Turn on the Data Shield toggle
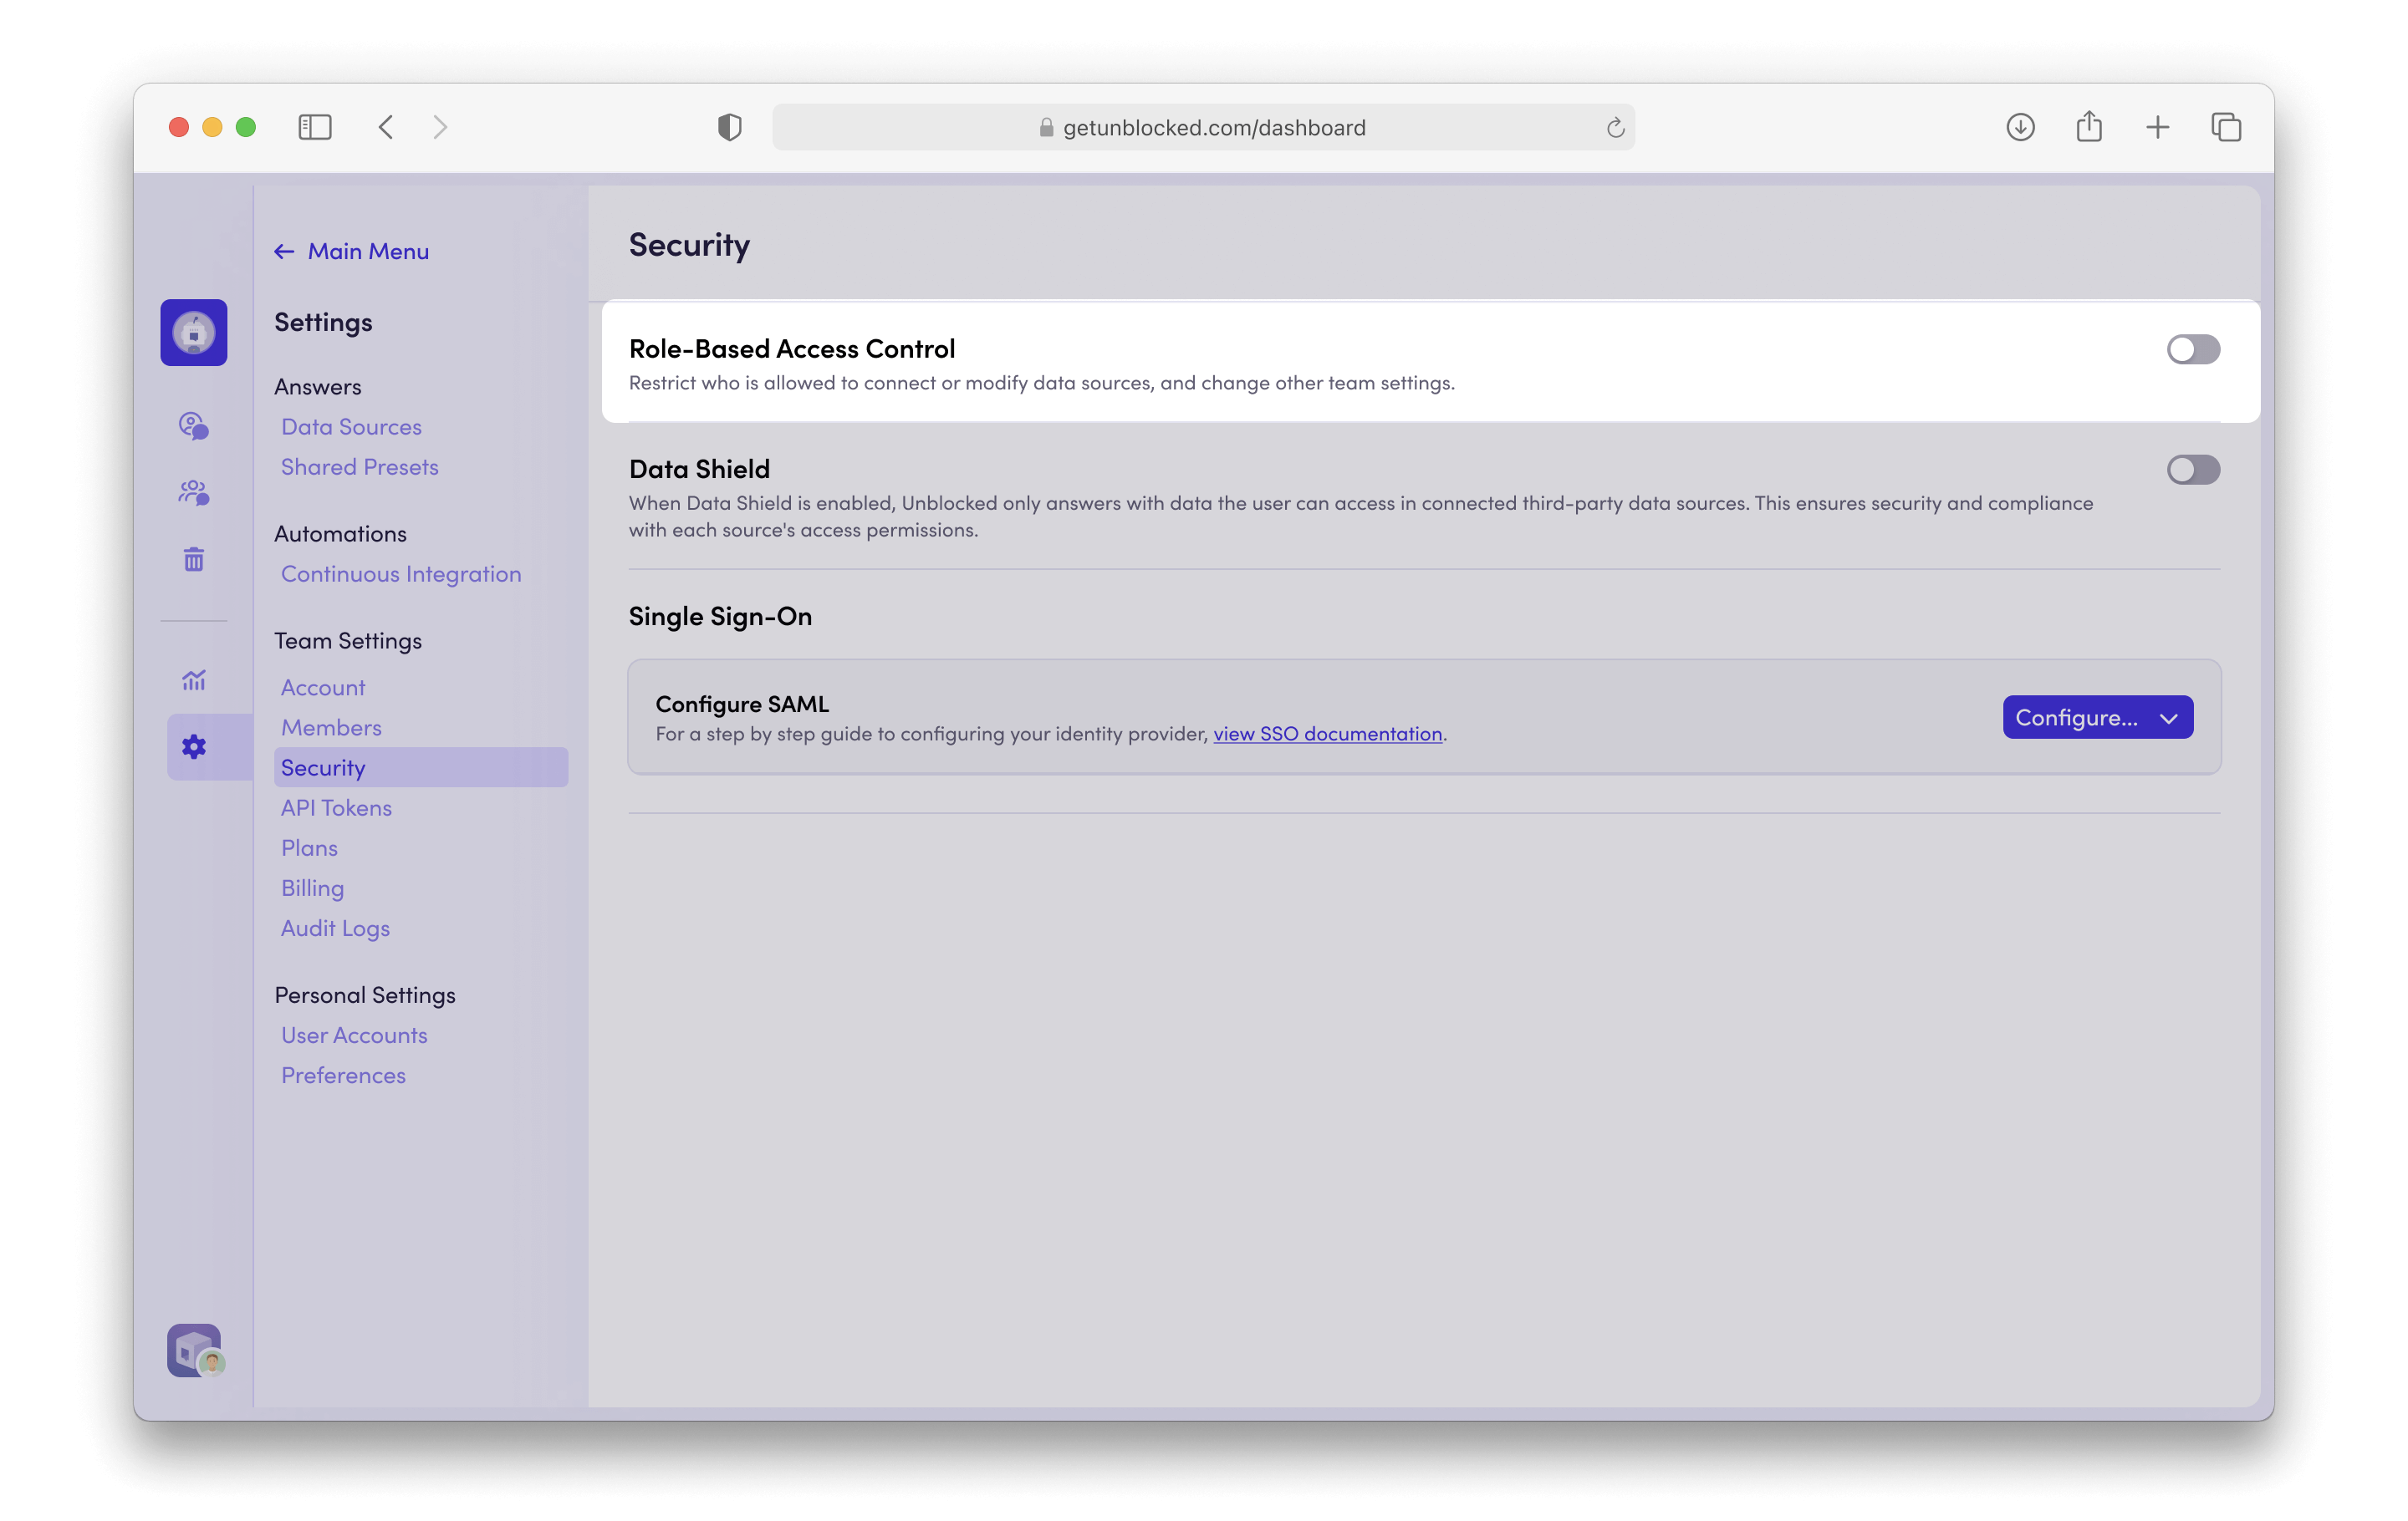2408x1521 pixels. click(2193, 470)
